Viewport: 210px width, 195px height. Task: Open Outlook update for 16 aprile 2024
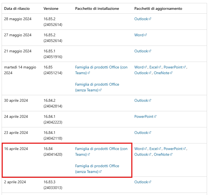point(143,154)
